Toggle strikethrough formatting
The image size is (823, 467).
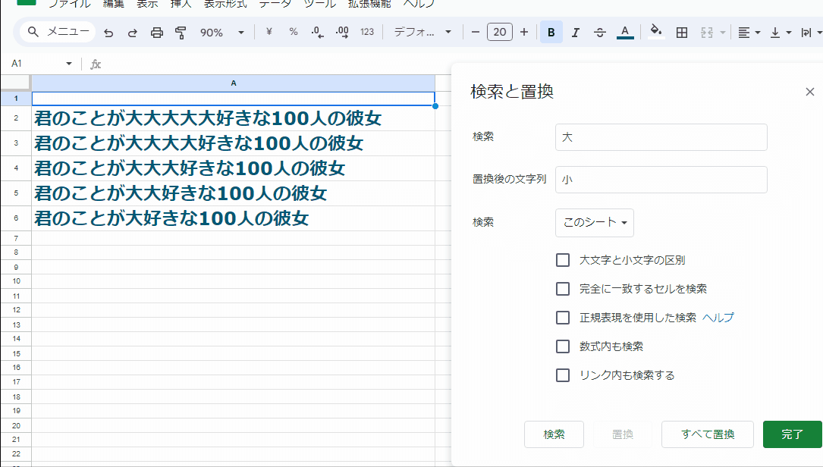[x=599, y=32]
